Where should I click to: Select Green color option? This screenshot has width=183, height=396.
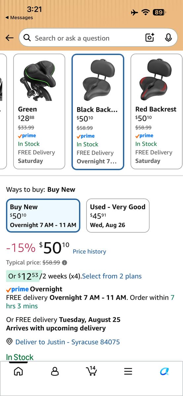tap(39, 112)
